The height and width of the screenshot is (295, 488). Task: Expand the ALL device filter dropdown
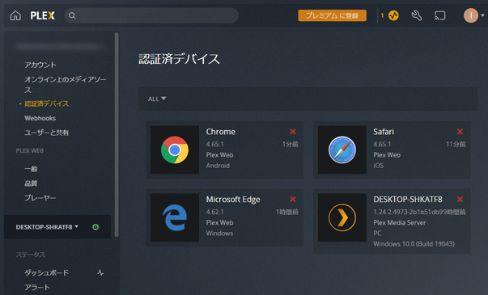(157, 99)
